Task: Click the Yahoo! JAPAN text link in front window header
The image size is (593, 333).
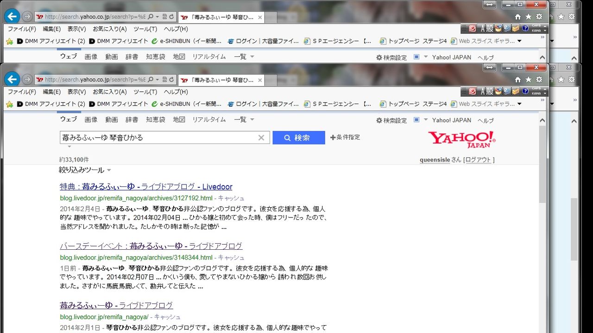Action: click(x=452, y=120)
